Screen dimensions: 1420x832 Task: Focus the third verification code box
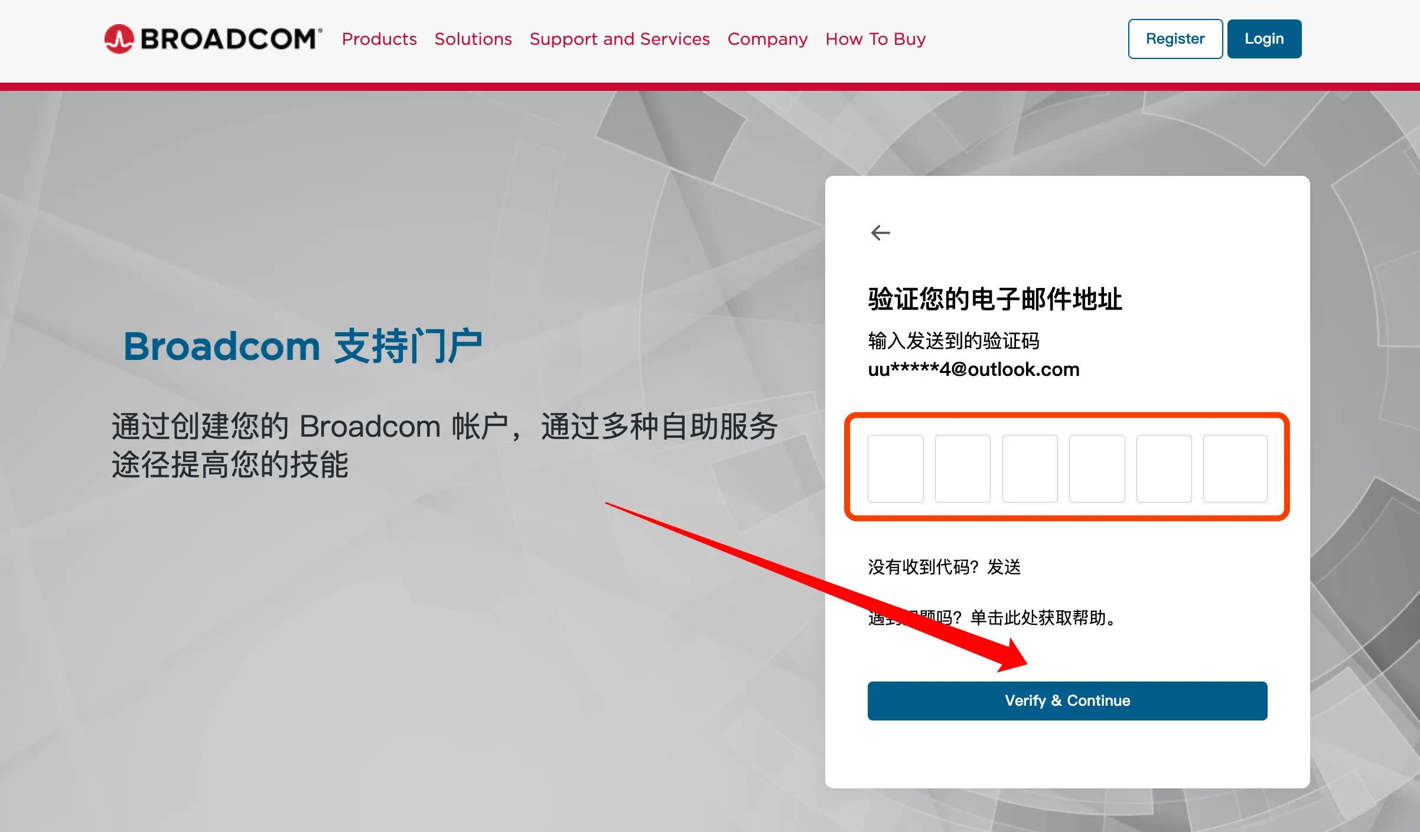pos(1030,469)
